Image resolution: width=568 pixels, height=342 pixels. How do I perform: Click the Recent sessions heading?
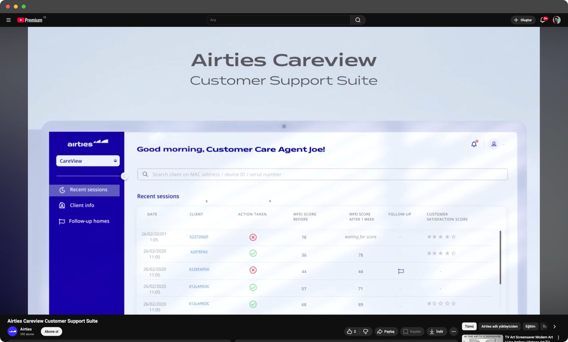158,196
